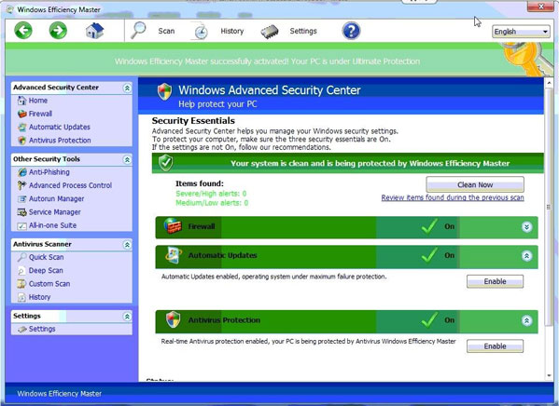The height and width of the screenshot is (406, 559).
Task: Collapse the Antivirus Protection row details
Action: [526, 320]
